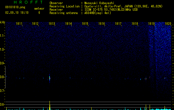174x110 pixels.
Task: Select the Ogata-vill. Akita-Pref. JAPAN location text
Action: 123,6
